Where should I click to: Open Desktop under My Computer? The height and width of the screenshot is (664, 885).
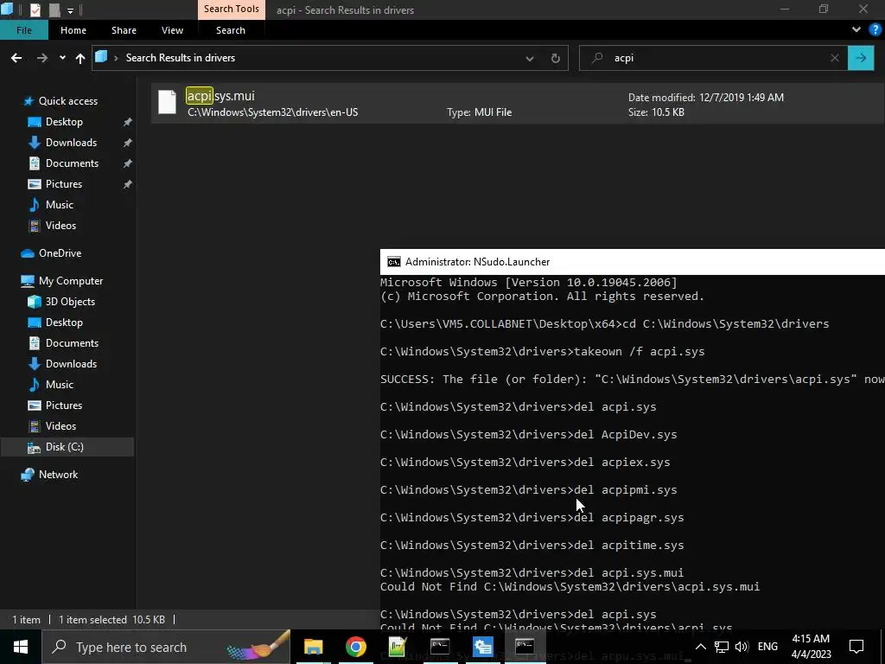64,322
